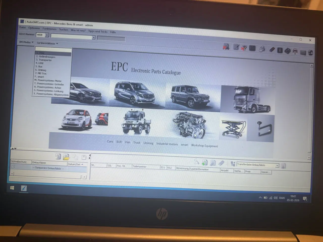Image resolution: width=323 pixels, height=242 pixels.
Task: Toggle the Schreibschutz lock icon
Action: coord(13,166)
